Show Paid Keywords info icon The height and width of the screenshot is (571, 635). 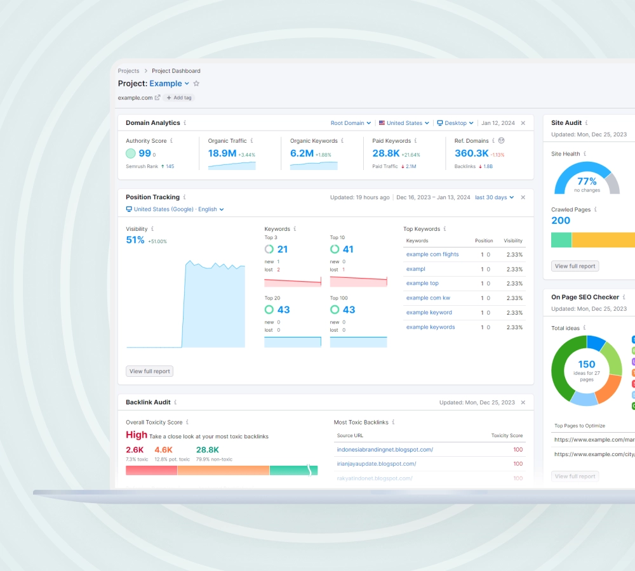[415, 140]
